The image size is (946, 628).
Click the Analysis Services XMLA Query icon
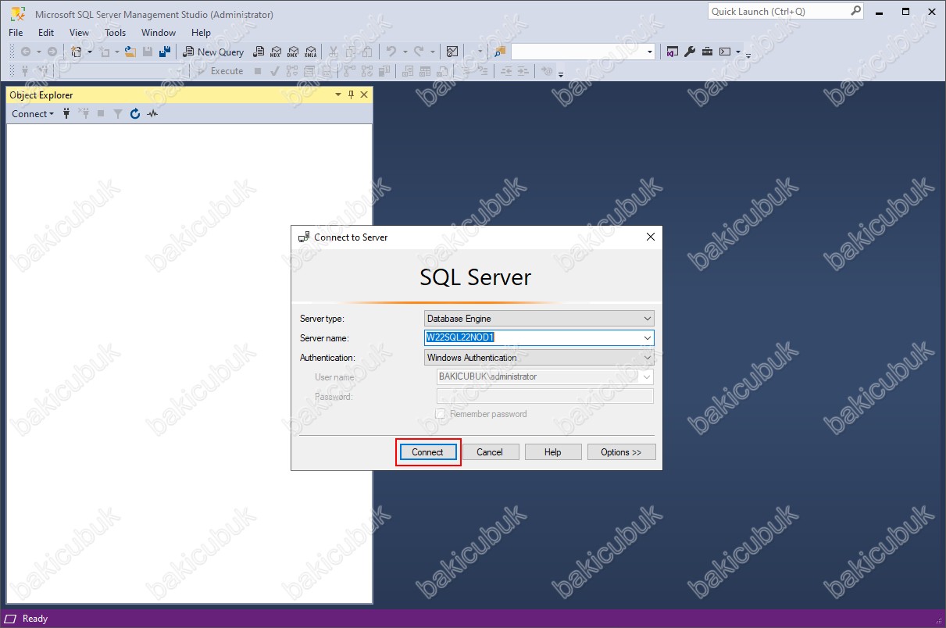[x=310, y=52]
